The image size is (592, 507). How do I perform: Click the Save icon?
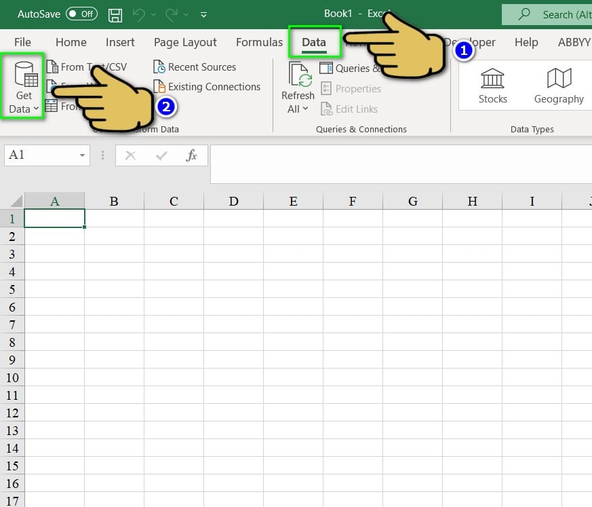[115, 14]
